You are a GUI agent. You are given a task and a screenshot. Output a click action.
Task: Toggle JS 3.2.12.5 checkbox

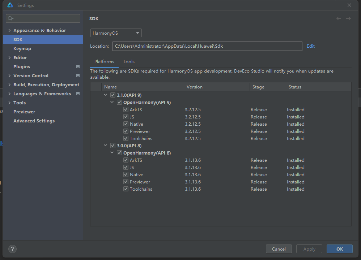tap(126, 117)
